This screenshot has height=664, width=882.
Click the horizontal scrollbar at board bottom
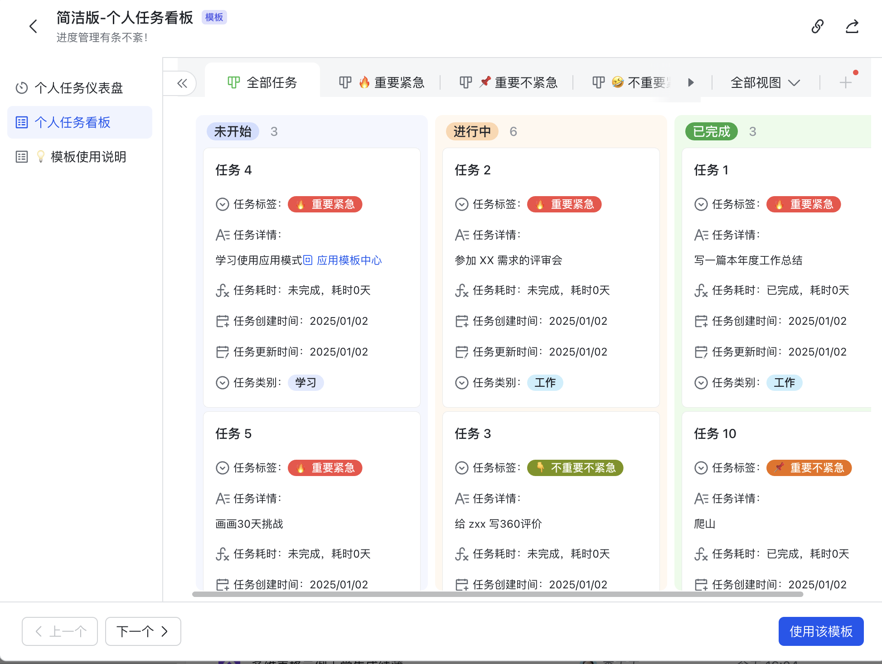pos(497,594)
